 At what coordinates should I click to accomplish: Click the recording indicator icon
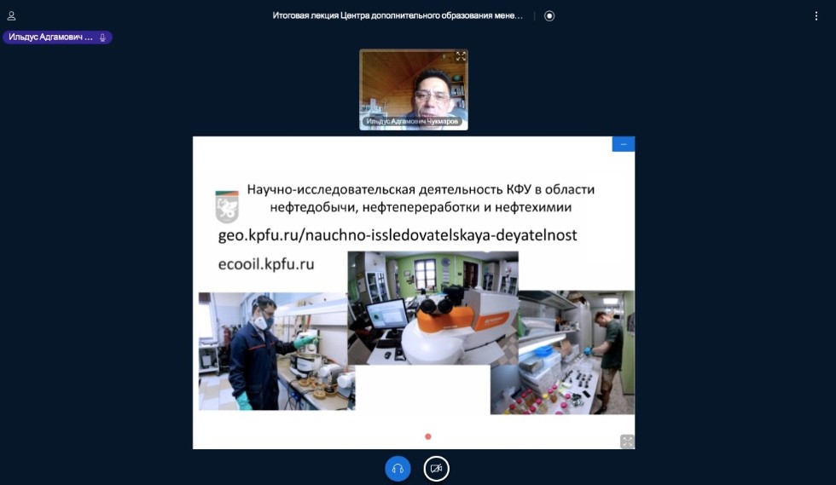tap(549, 15)
